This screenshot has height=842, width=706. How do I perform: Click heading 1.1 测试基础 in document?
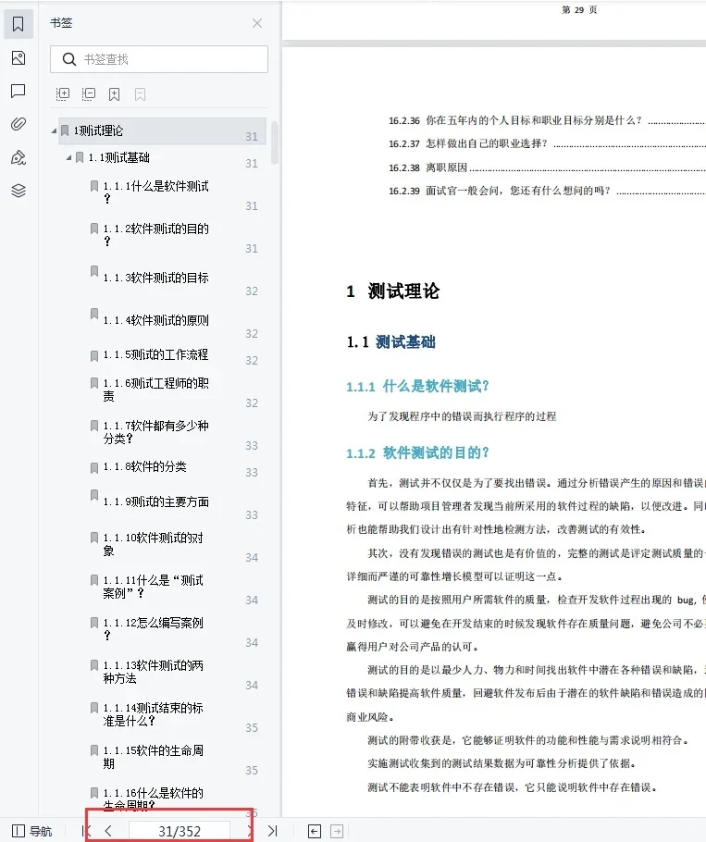[x=390, y=342]
